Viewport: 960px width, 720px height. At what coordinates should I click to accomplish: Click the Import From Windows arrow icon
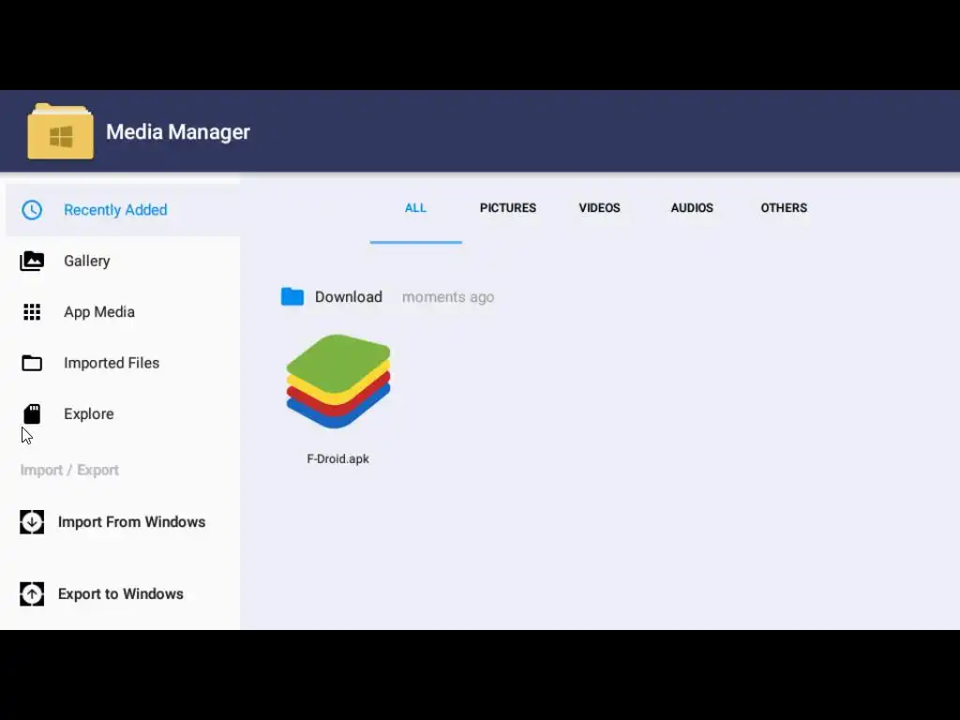[x=32, y=522]
